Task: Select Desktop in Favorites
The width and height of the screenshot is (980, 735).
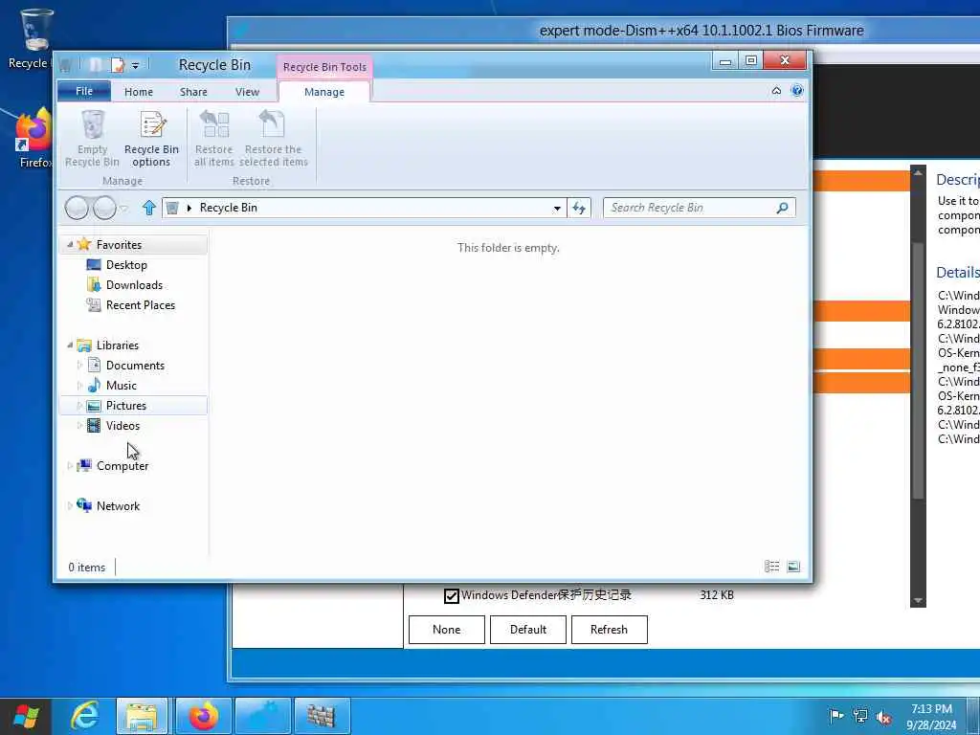Action: [x=126, y=265]
